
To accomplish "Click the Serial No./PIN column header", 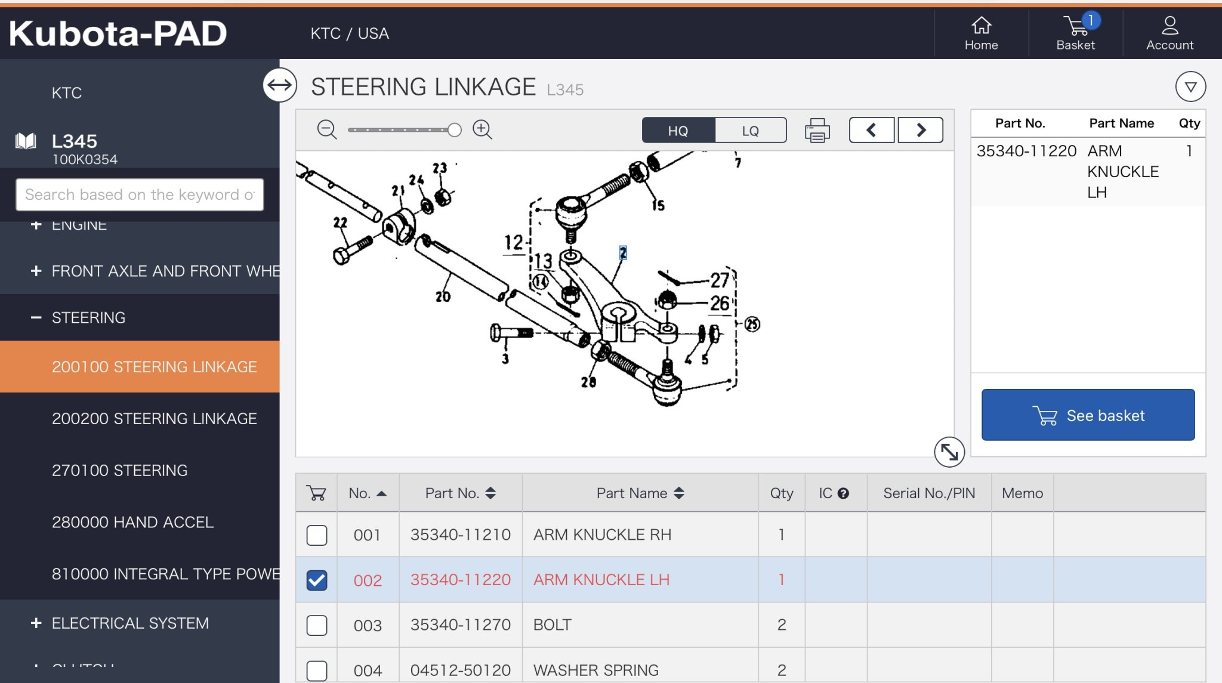I will click(x=929, y=493).
